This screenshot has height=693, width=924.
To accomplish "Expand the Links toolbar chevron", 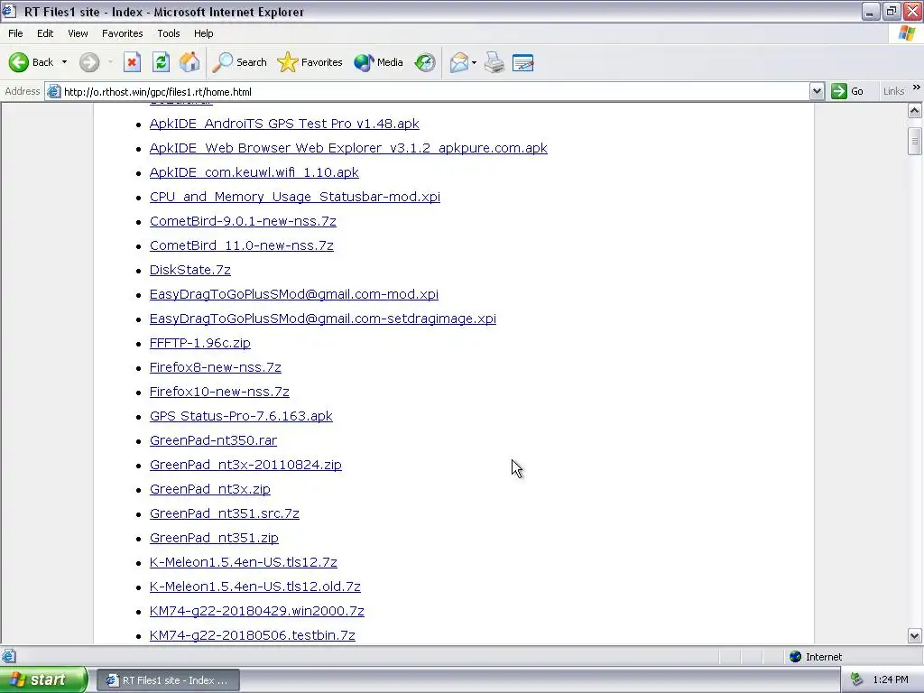I will (x=917, y=88).
